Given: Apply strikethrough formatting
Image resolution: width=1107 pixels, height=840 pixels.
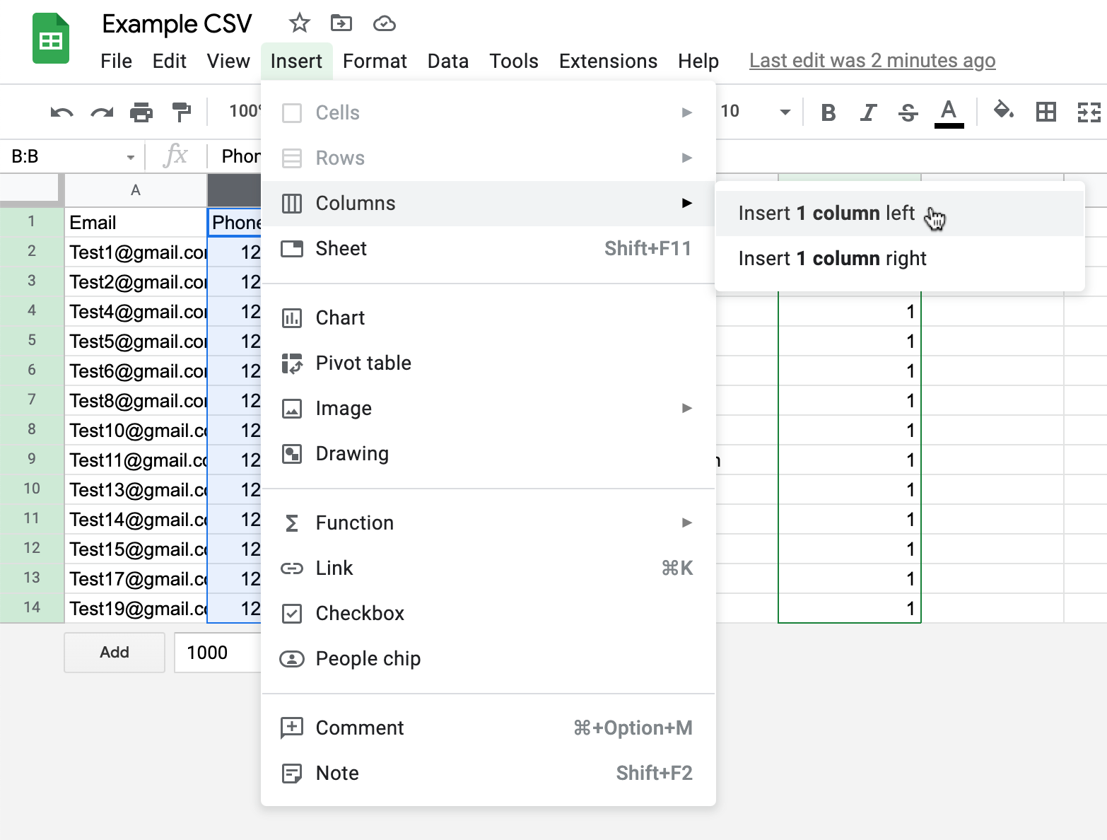Looking at the screenshot, I should tap(907, 111).
